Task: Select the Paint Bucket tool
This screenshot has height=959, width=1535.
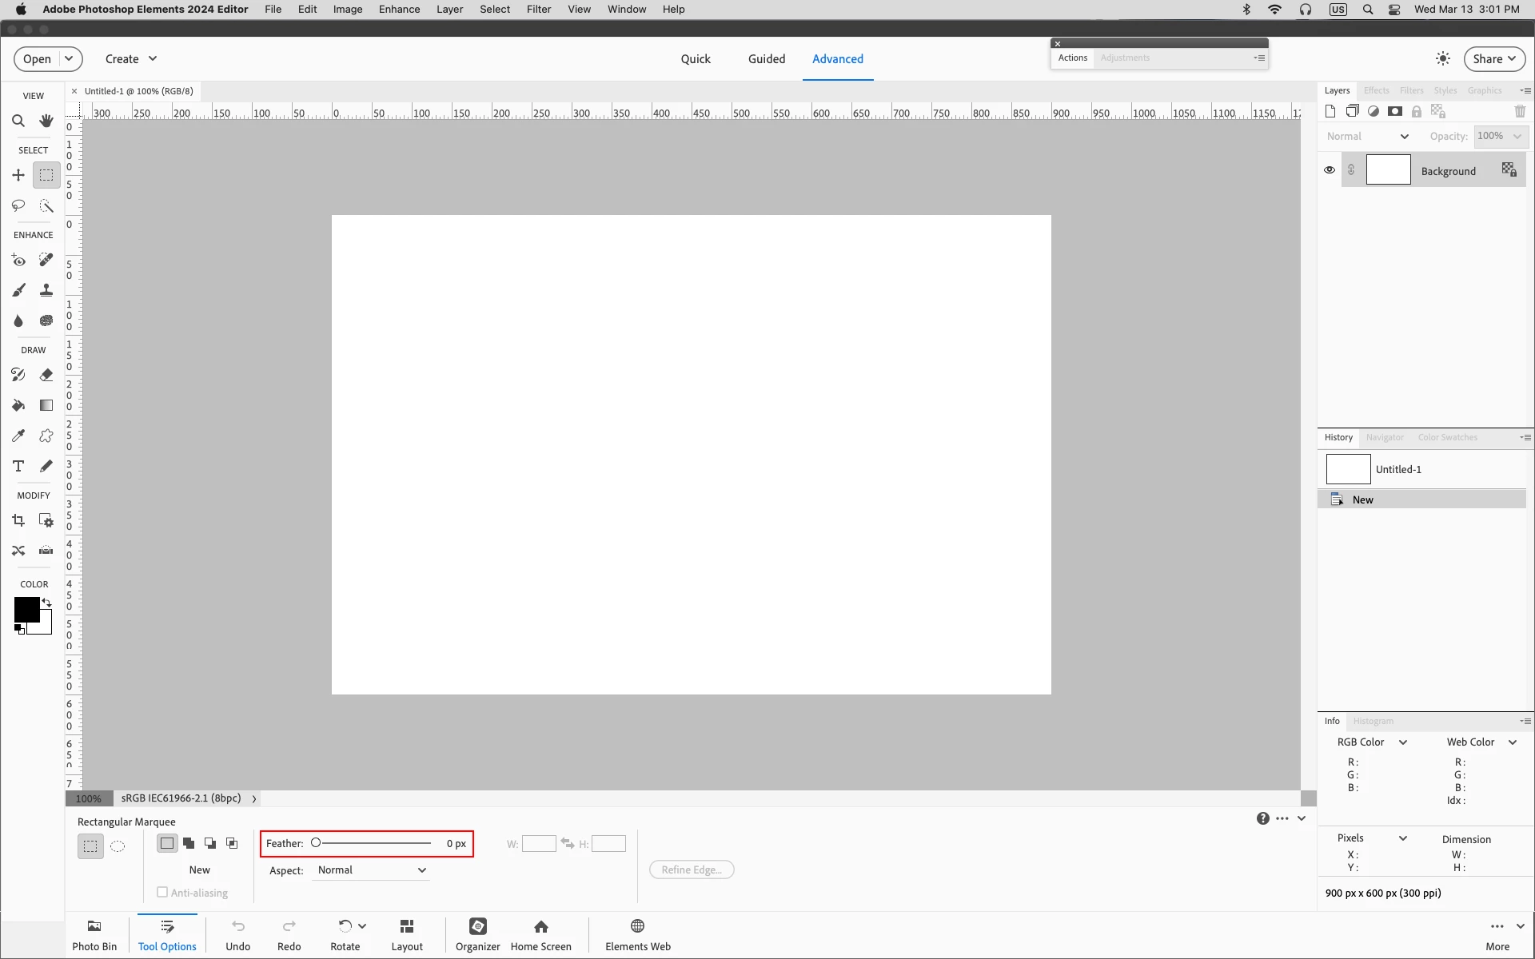Action: point(18,405)
